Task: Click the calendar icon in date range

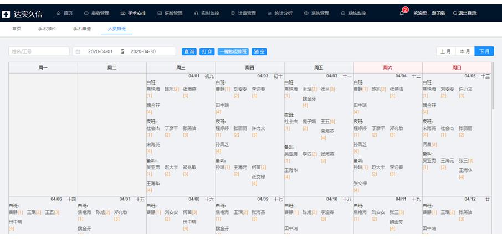Action: [x=78, y=51]
